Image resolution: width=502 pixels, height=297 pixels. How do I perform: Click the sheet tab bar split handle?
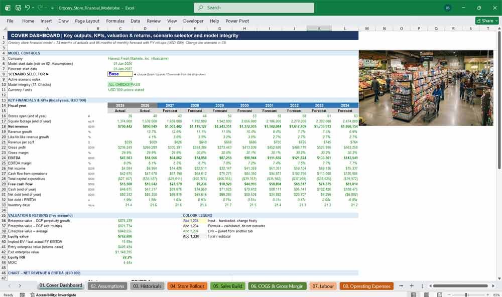click(422, 286)
